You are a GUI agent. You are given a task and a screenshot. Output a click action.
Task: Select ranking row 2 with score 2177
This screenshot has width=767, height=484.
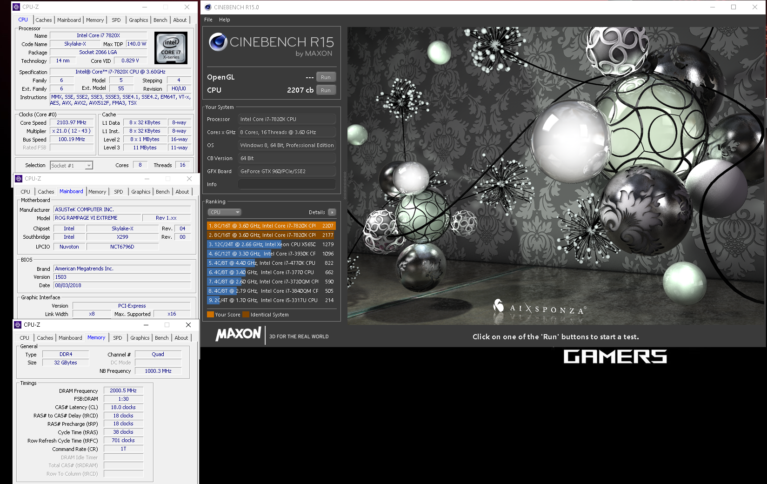click(x=271, y=235)
